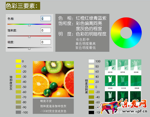This screenshot has width=150, height=117.
Task: Click the 饱和度: slider label
Action: [12, 30]
